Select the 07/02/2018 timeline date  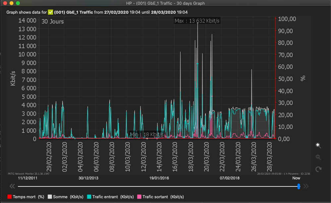(x=230, y=178)
